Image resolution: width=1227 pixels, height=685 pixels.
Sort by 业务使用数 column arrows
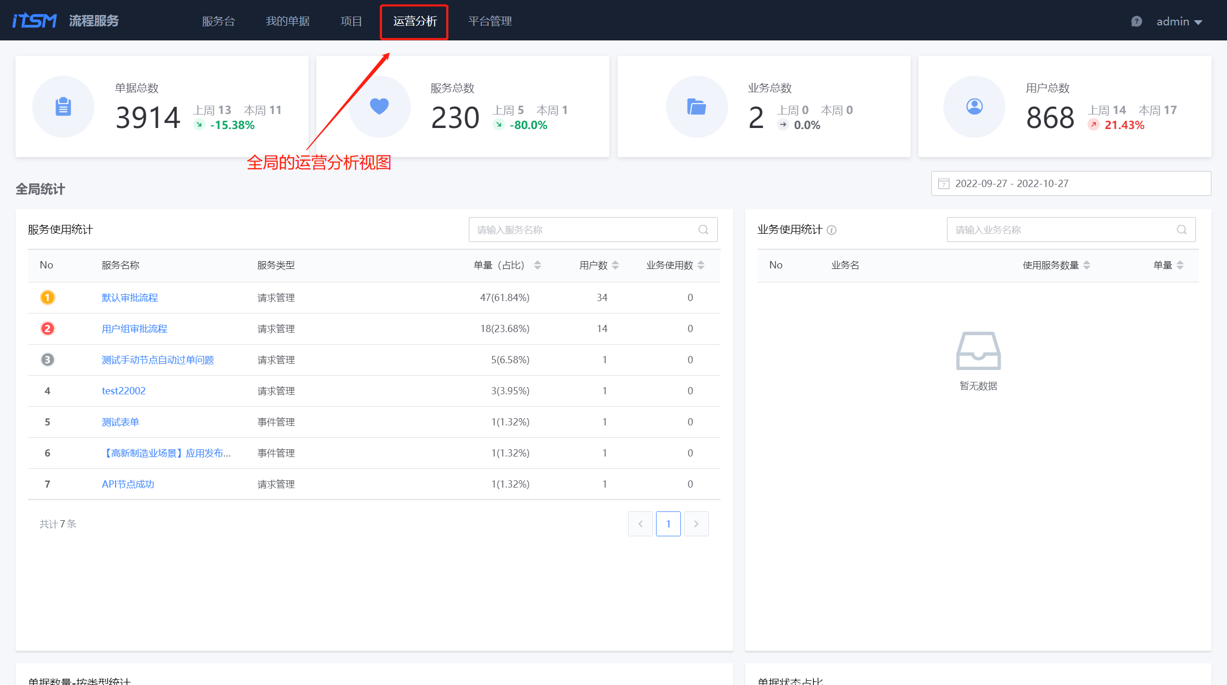(x=701, y=265)
